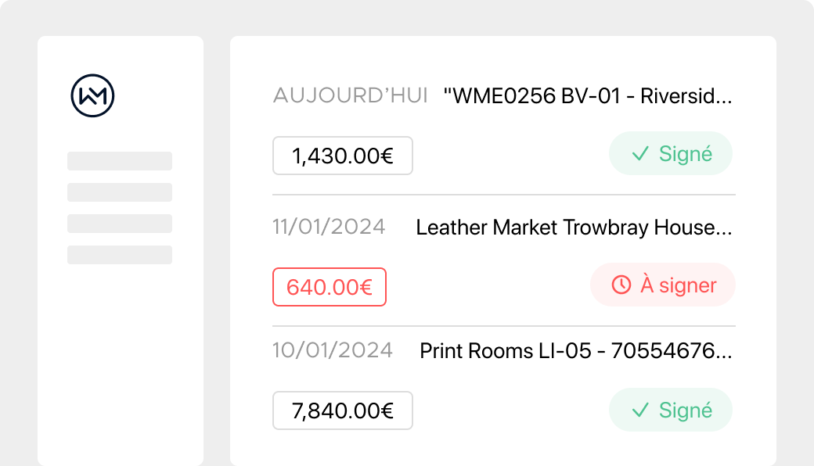
Task: Open Leather Market Trowbray House document
Action: 574,228
